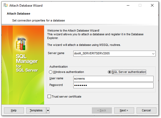Viewport: 161px width, 118px height.
Task: Click the SQL Manager database tools logo
Action: coord(21,44)
